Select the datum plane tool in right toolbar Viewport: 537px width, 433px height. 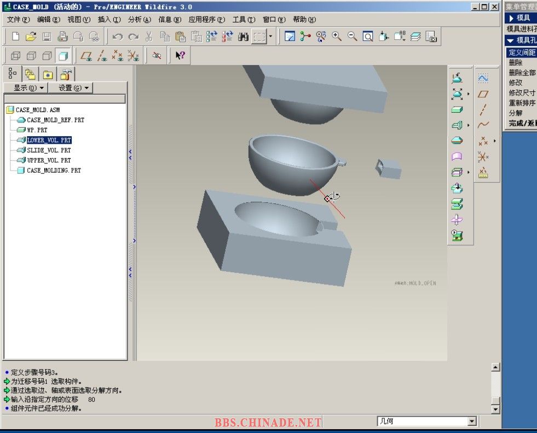click(483, 94)
